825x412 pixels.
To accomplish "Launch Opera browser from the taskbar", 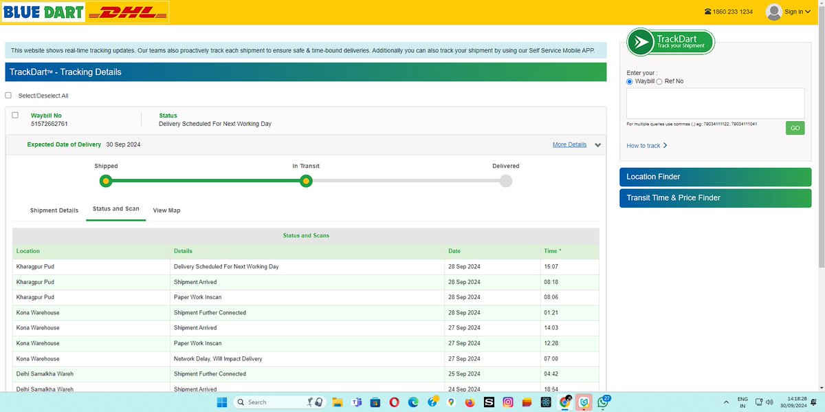I will click(394, 402).
